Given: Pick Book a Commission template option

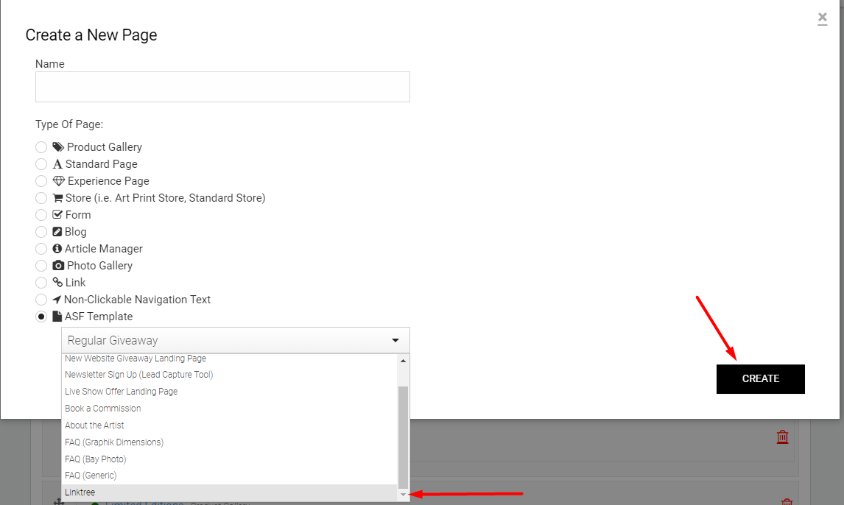Looking at the screenshot, I should 102,409.
